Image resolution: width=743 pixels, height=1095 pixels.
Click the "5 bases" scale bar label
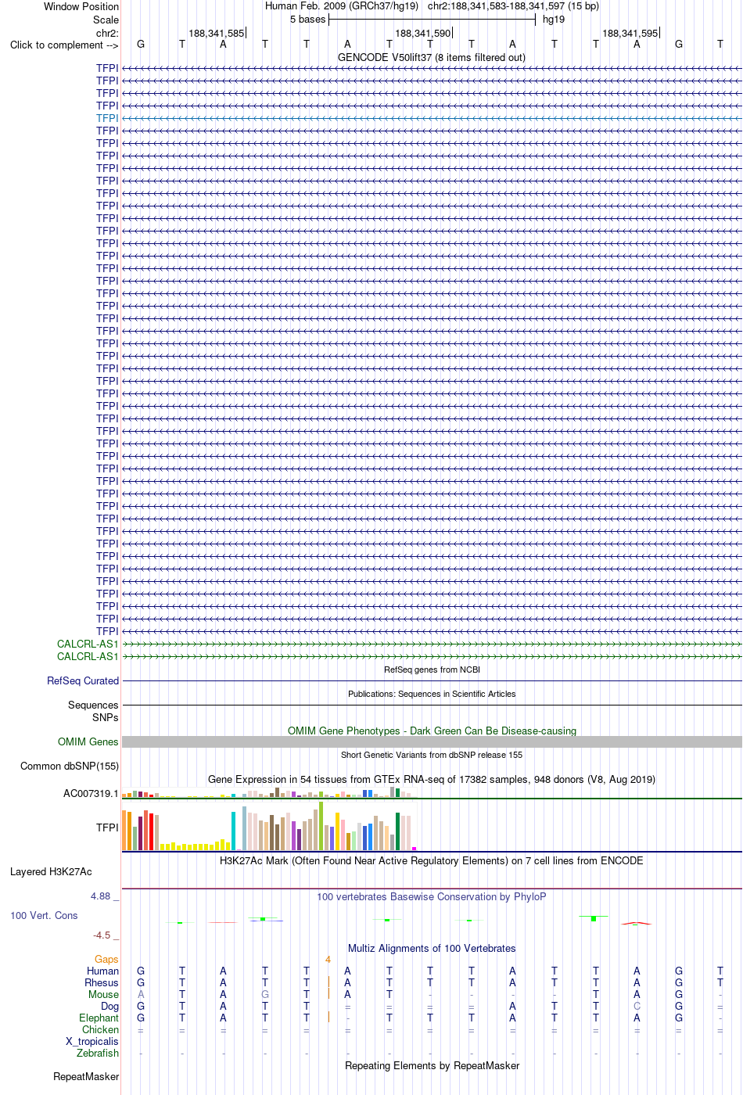click(307, 20)
